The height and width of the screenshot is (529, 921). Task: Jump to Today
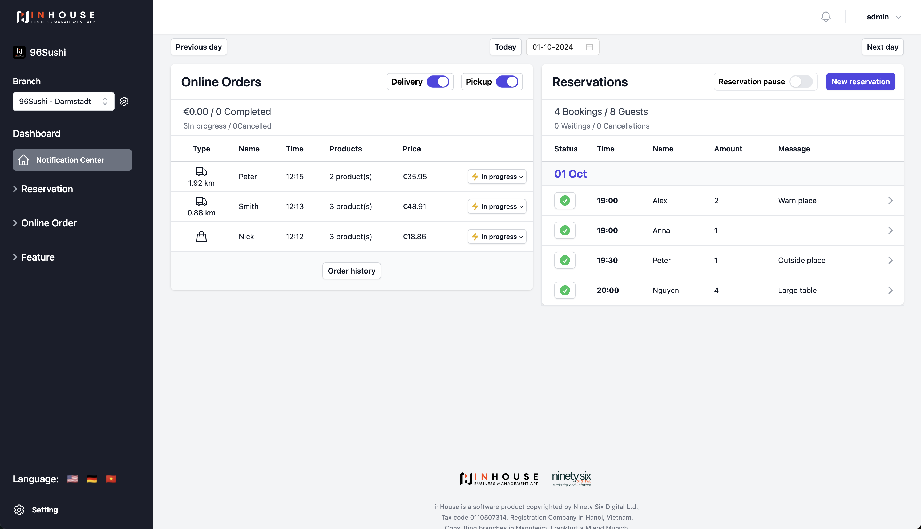coord(505,47)
